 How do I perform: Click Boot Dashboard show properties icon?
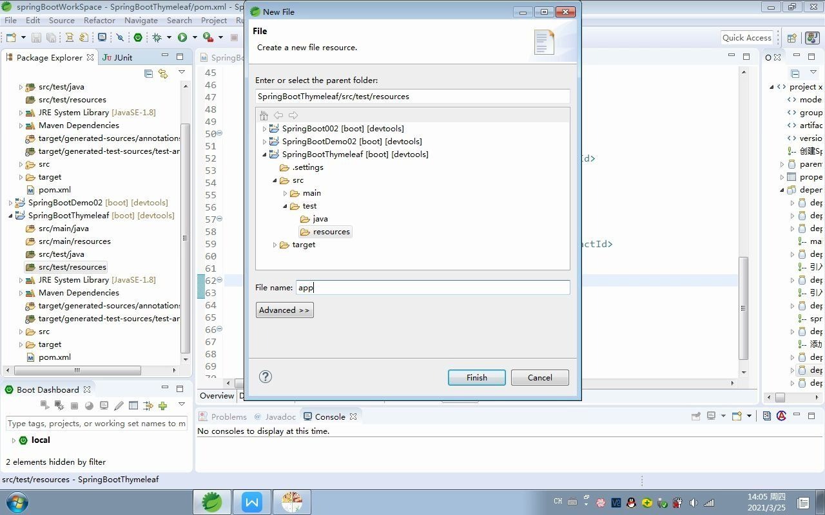(x=133, y=406)
